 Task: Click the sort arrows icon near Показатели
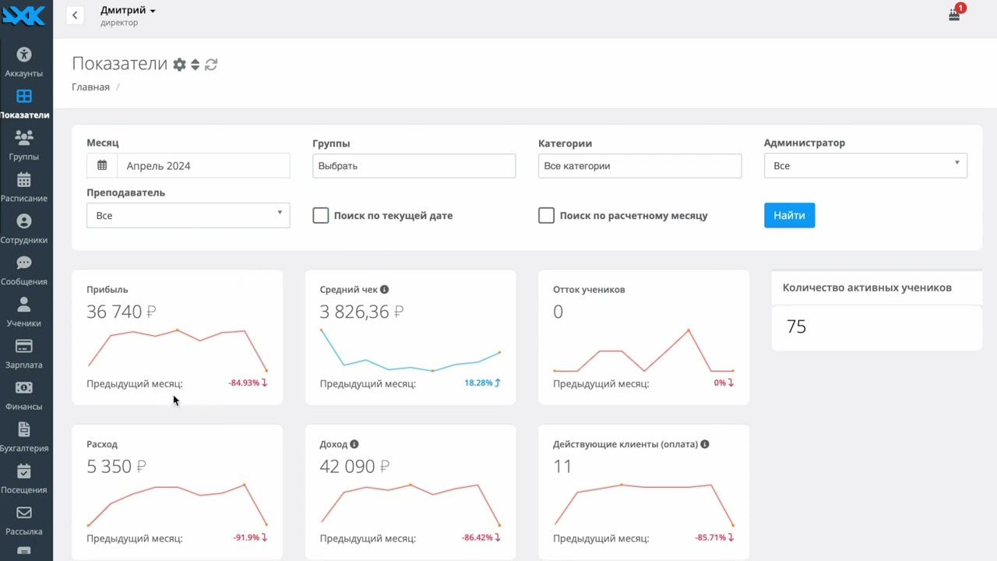(196, 65)
